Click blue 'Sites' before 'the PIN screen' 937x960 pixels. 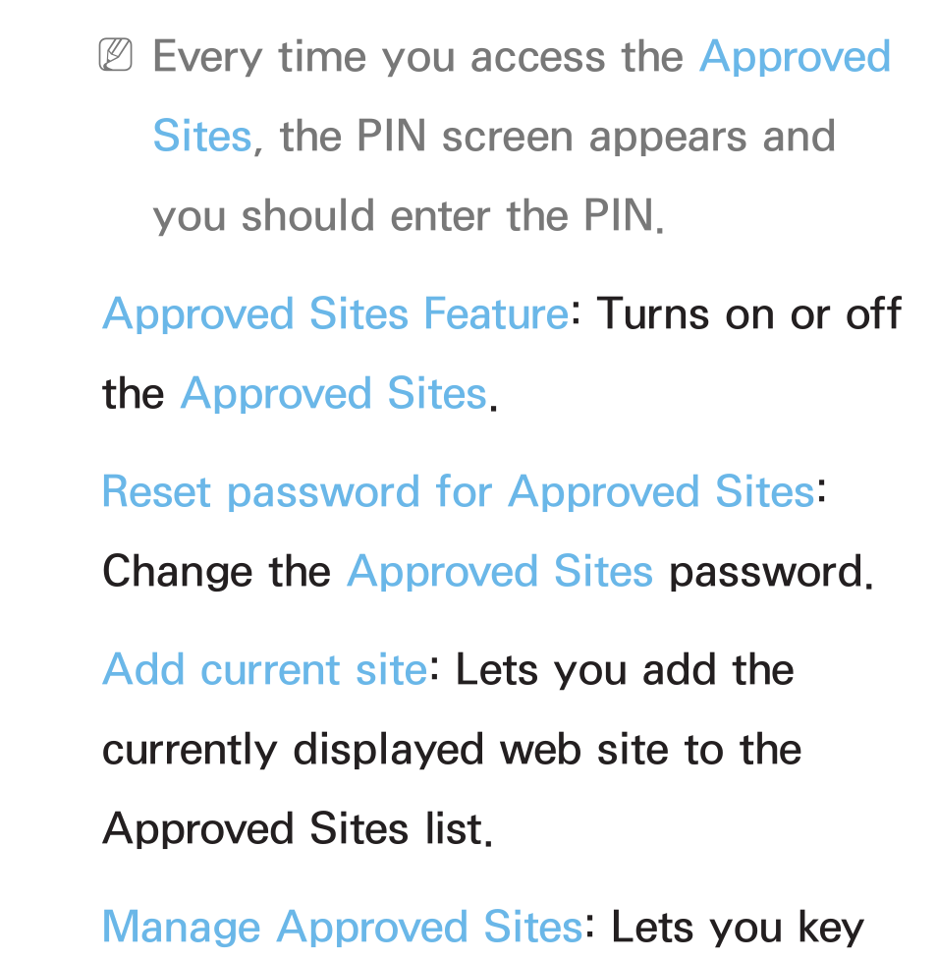tap(202, 136)
